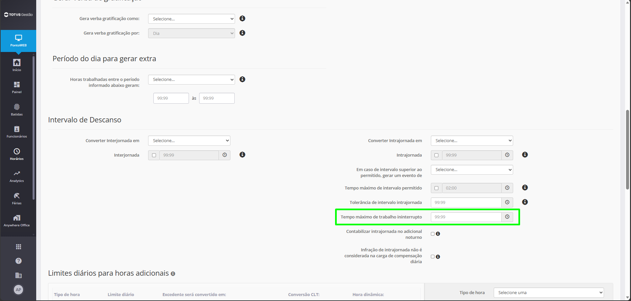
Task: Enable the Interjornada checkbox
Action: [x=154, y=155]
